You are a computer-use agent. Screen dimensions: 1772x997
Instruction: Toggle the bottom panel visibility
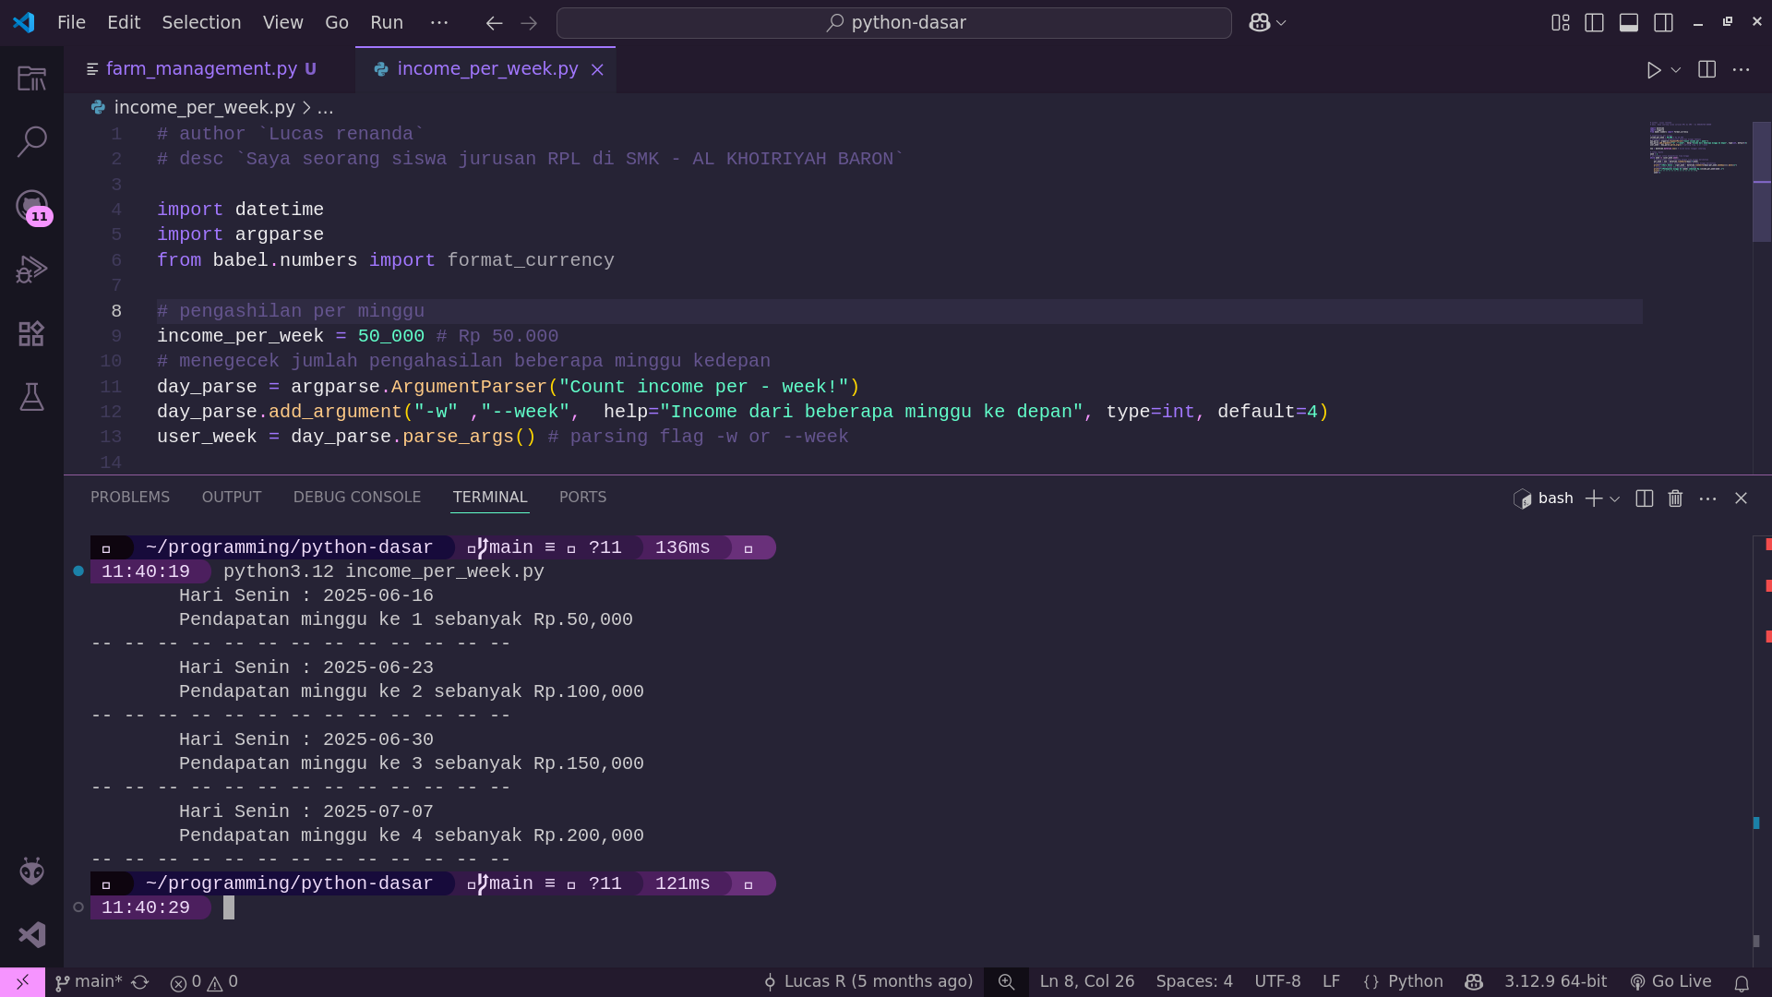[x=1628, y=23]
